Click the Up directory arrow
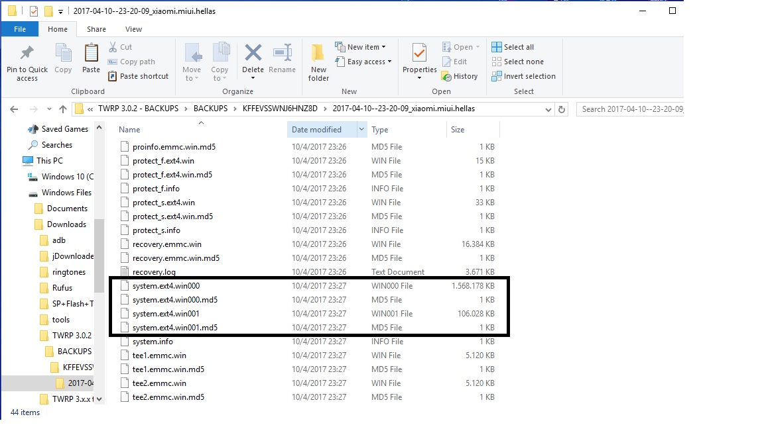Screen dimensions: 764x429 pos(63,109)
